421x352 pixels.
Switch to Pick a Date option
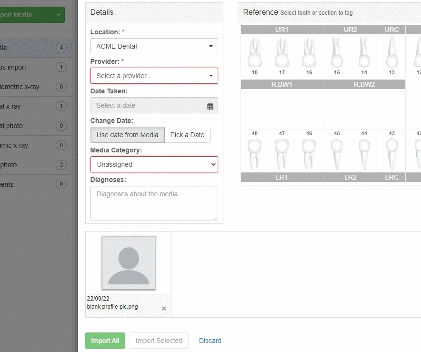click(x=188, y=135)
